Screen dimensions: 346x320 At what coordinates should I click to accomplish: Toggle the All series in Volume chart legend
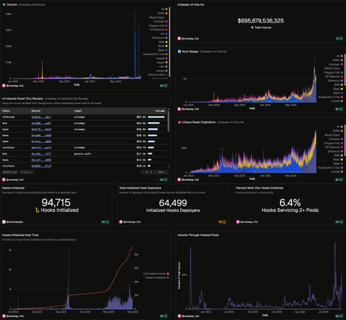[x=164, y=9]
